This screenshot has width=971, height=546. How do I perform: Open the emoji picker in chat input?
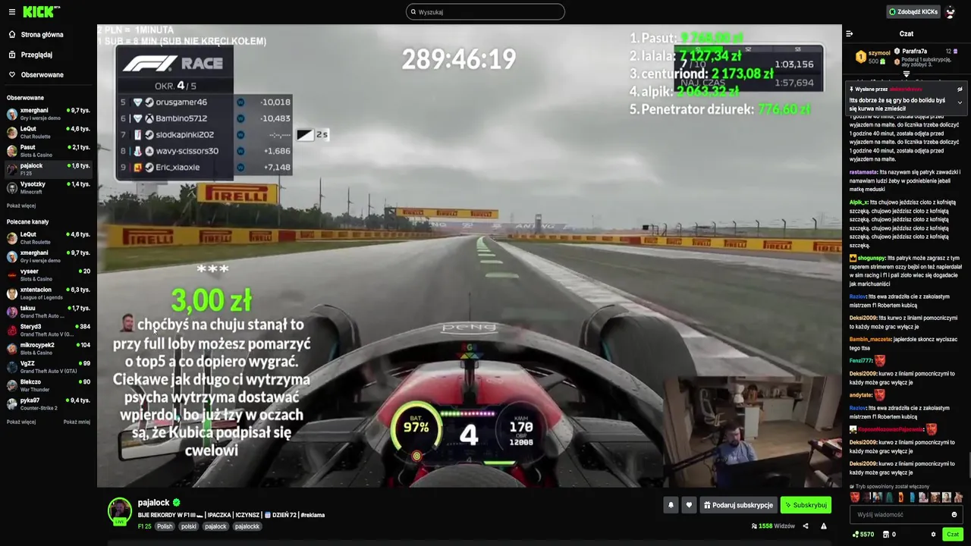coord(954,515)
